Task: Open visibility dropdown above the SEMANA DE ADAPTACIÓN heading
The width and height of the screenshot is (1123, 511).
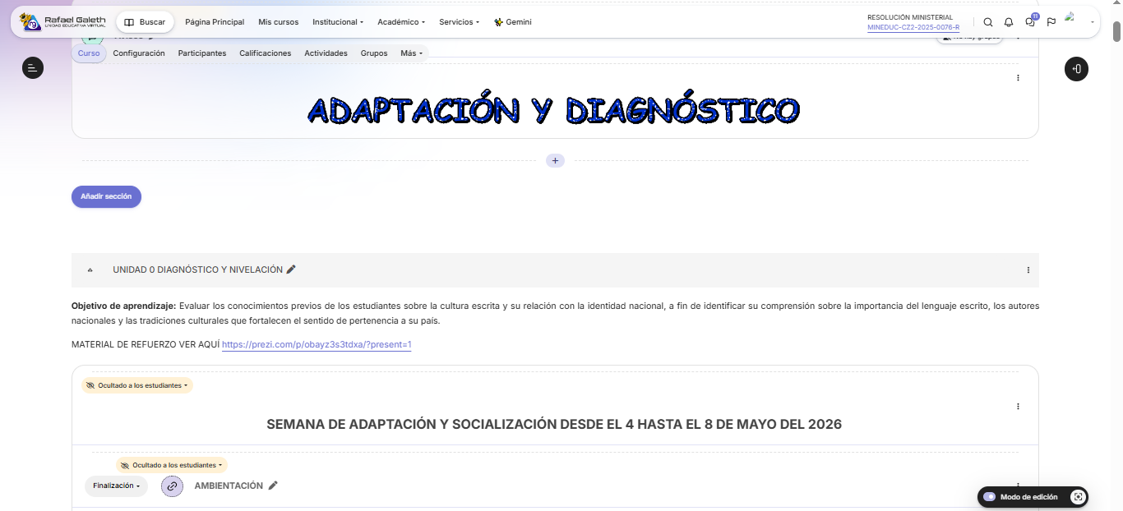Action: click(137, 385)
